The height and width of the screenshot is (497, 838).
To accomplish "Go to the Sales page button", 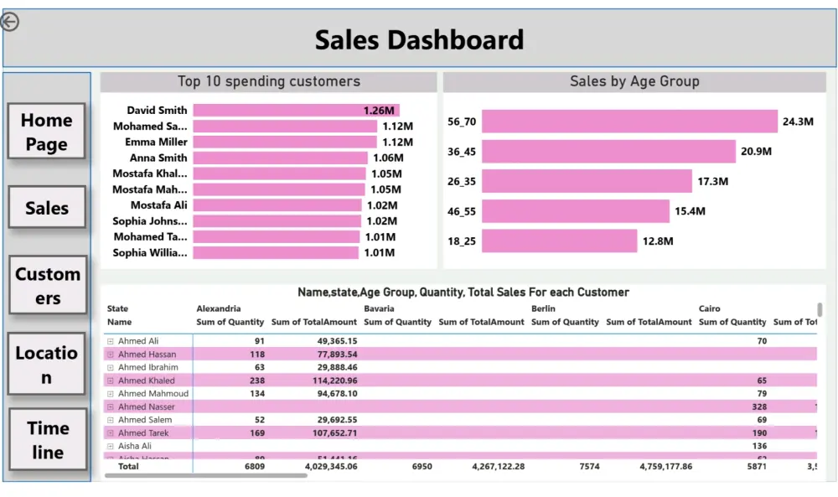I will [x=47, y=207].
